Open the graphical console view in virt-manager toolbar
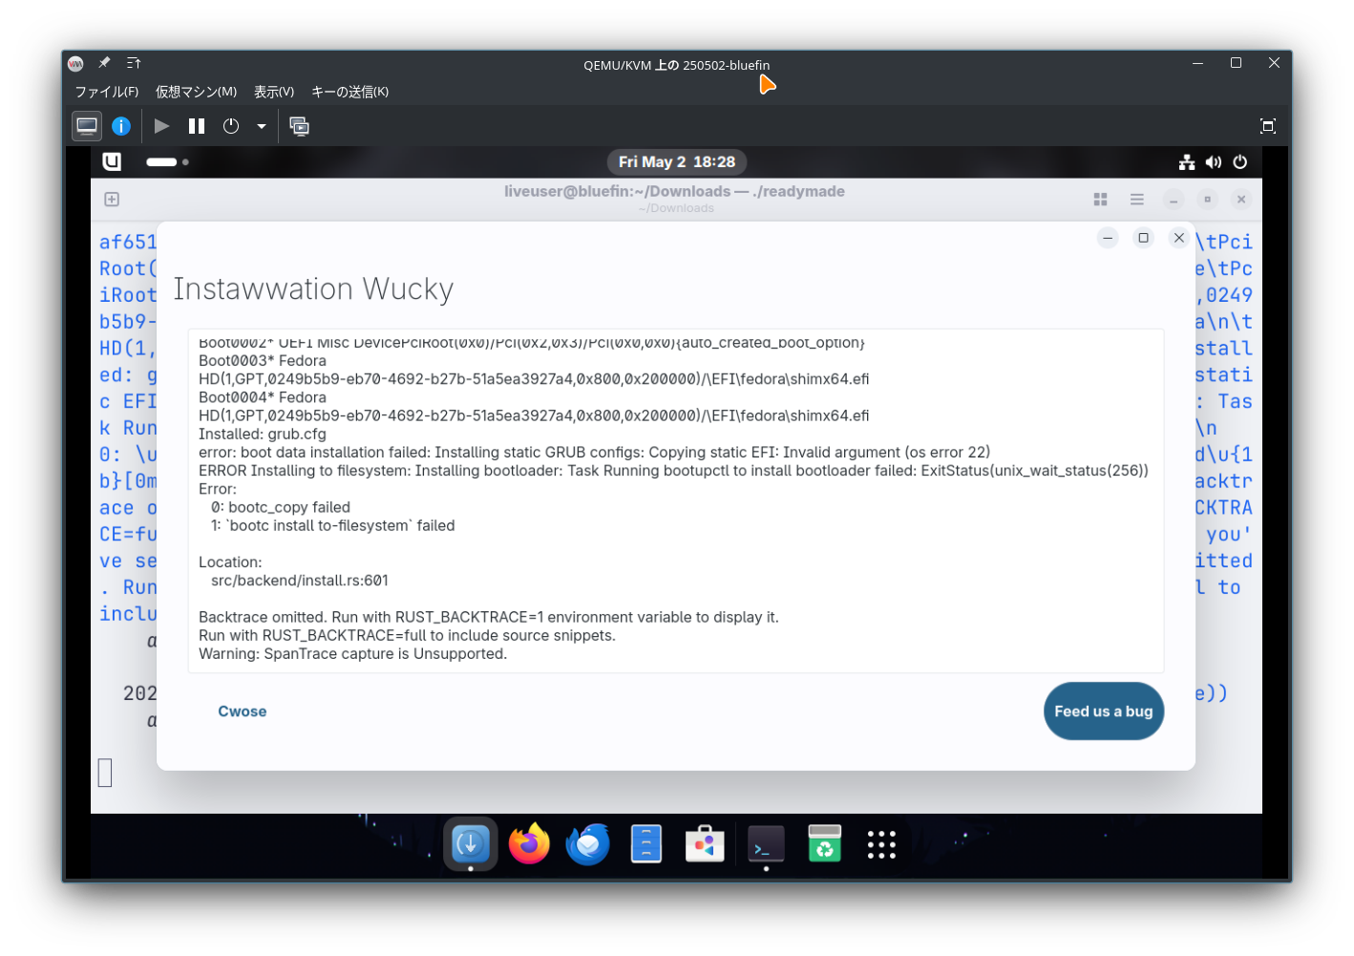Viewport: 1354px width, 956px height. pos(87,126)
